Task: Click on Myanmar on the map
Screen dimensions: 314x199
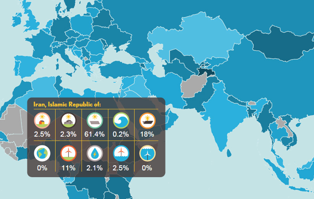Action: click(x=266, y=116)
